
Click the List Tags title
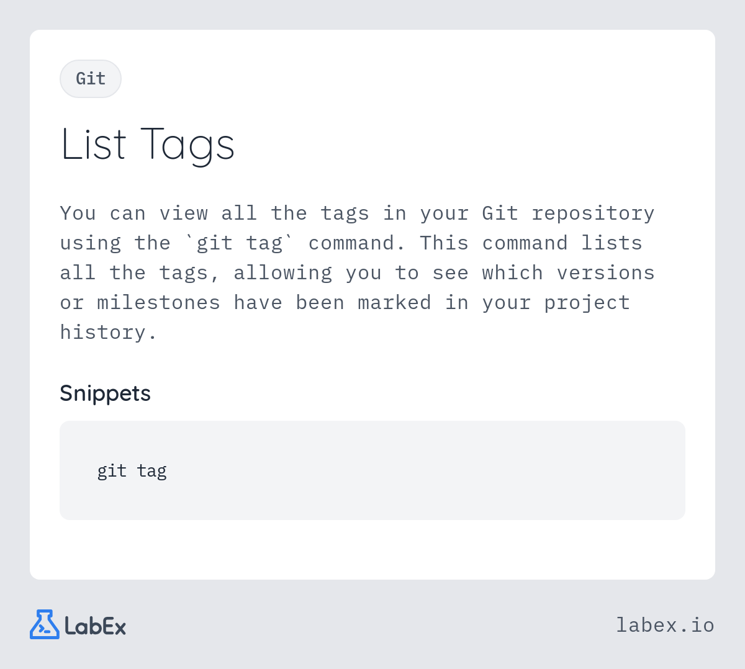148,145
